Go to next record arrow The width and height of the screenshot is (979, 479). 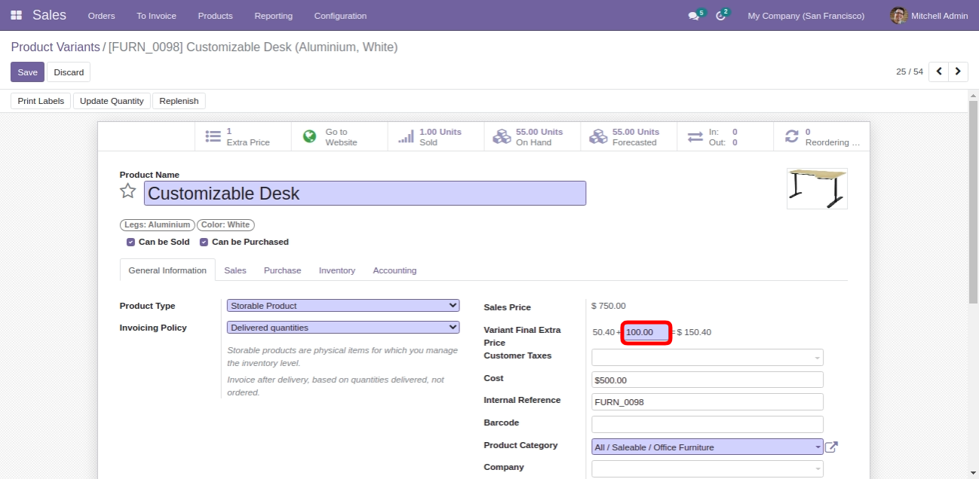[x=958, y=72]
